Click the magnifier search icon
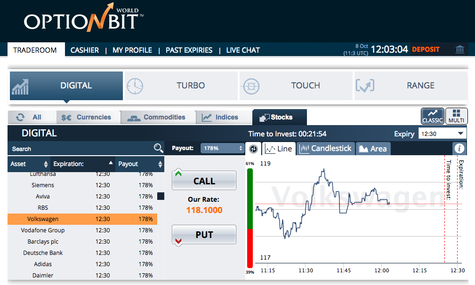Screen dimensions: 475x285 tap(159, 148)
